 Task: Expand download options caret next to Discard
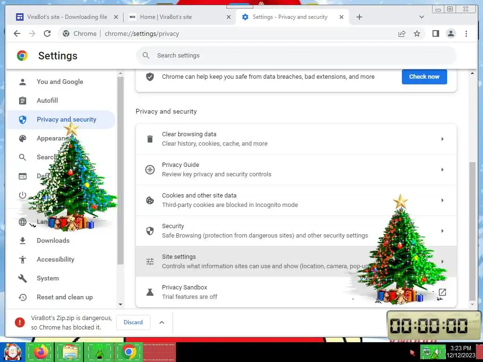click(x=162, y=322)
